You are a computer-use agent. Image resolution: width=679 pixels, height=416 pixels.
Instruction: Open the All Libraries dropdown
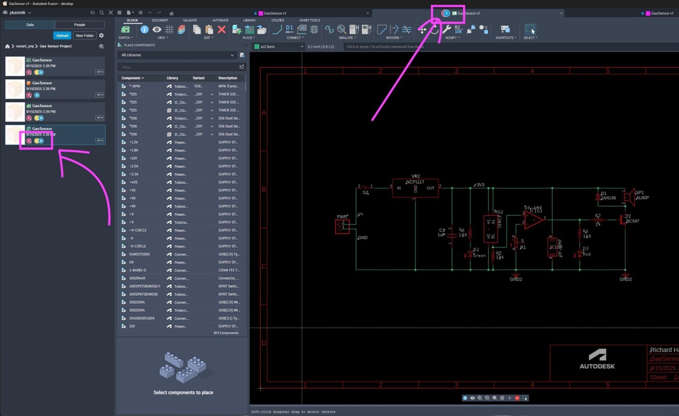pyautogui.click(x=177, y=55)
